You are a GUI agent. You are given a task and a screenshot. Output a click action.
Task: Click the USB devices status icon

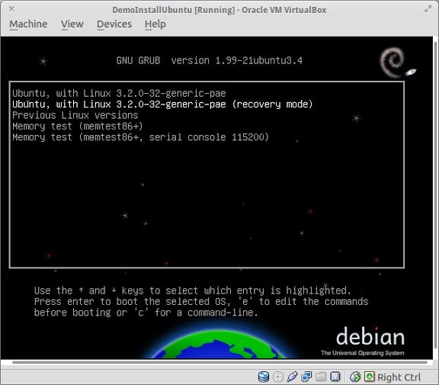[x=292, y=377]
